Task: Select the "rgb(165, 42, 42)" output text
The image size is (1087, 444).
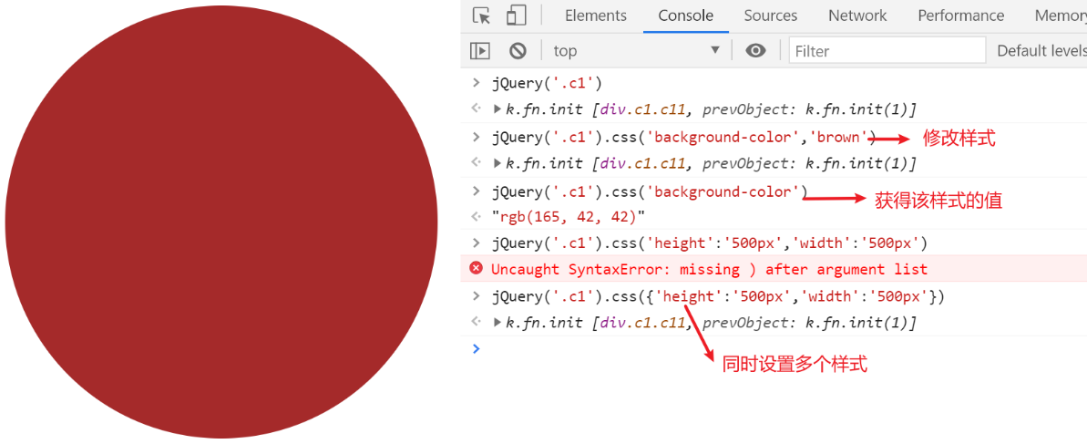Action: point(569,216)
